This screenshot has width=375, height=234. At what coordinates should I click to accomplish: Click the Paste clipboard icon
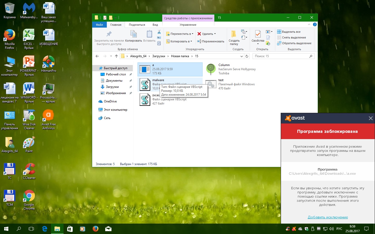coord(149,34)
